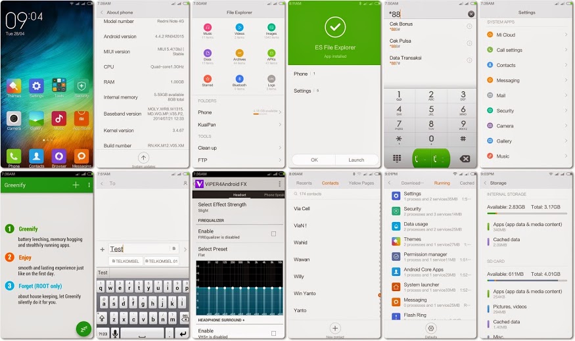Launch the Music app on home screen
The width and height of the screenshot is (575, 341).
click(59, 118)
